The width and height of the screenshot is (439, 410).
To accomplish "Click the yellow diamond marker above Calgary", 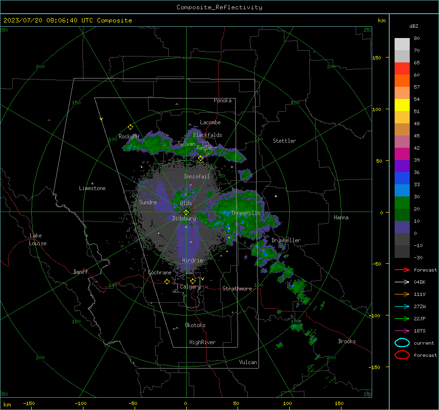I will (193, 281).
